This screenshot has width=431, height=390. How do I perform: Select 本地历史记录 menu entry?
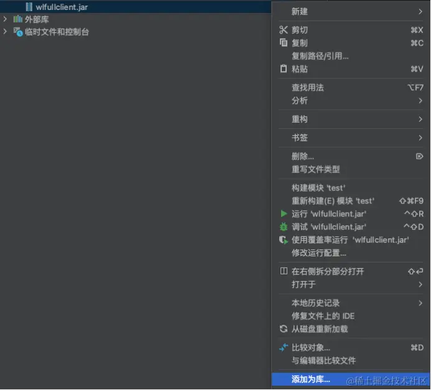pos(351,303)
